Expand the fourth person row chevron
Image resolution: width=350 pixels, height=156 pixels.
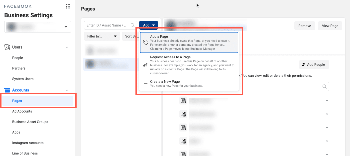[327, 141]
